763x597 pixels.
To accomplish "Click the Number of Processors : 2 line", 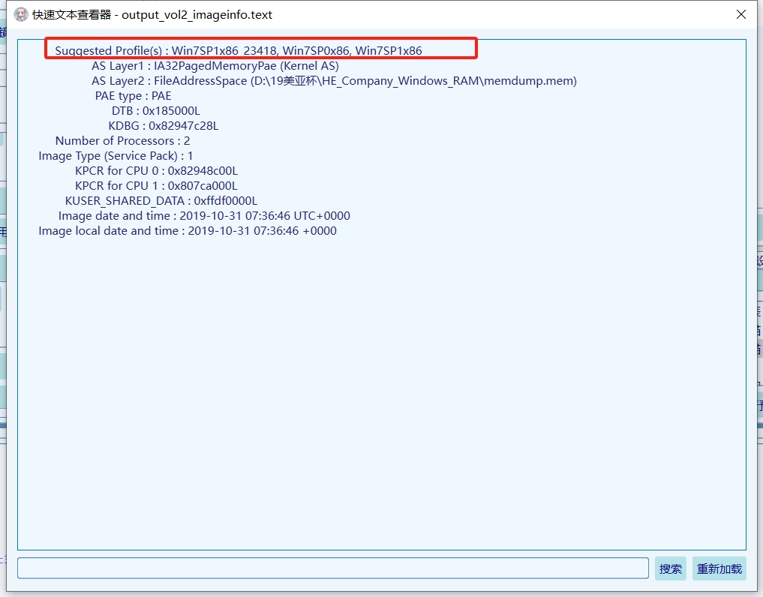I will point(122,140).
